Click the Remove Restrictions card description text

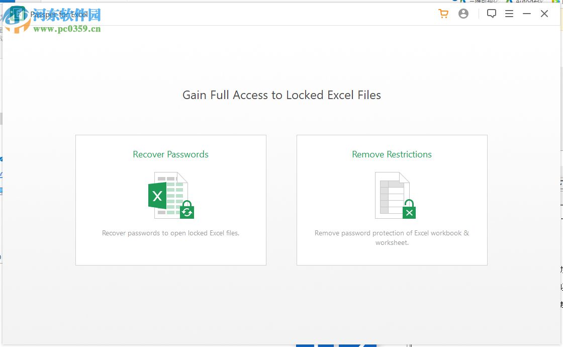392,237
